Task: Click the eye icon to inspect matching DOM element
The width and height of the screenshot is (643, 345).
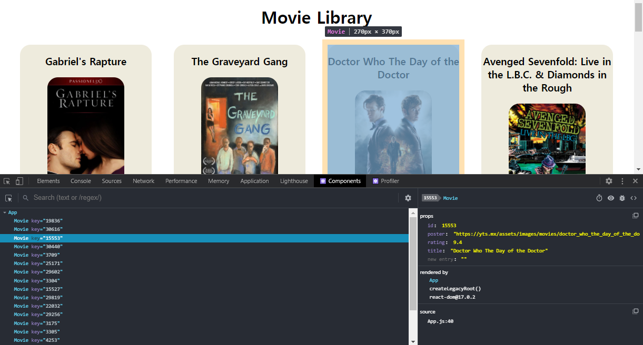Action: tap(611, 198)
